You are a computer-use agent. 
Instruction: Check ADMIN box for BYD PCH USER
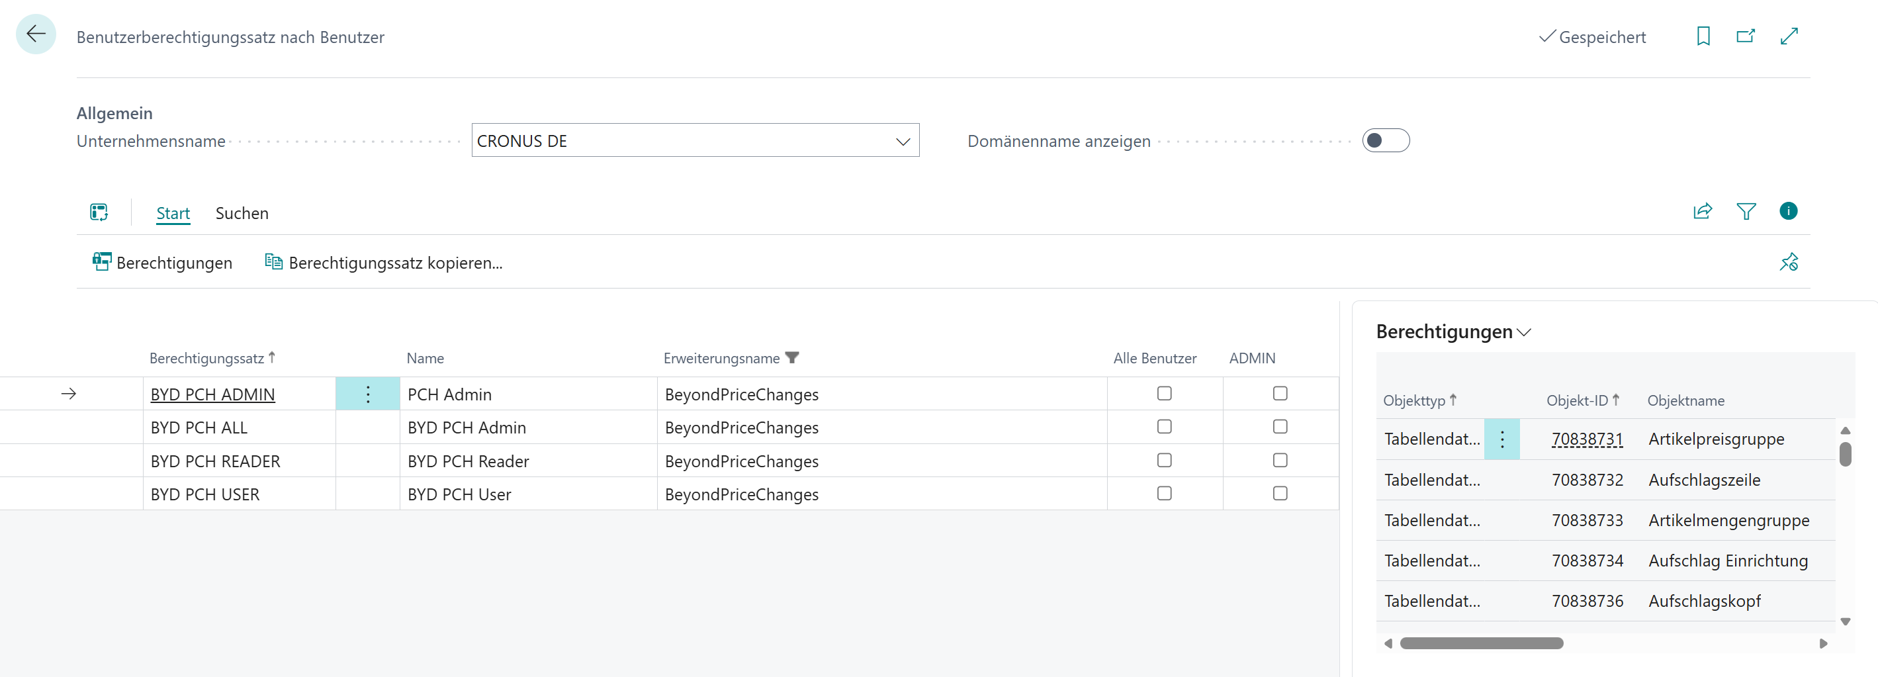1280,494
